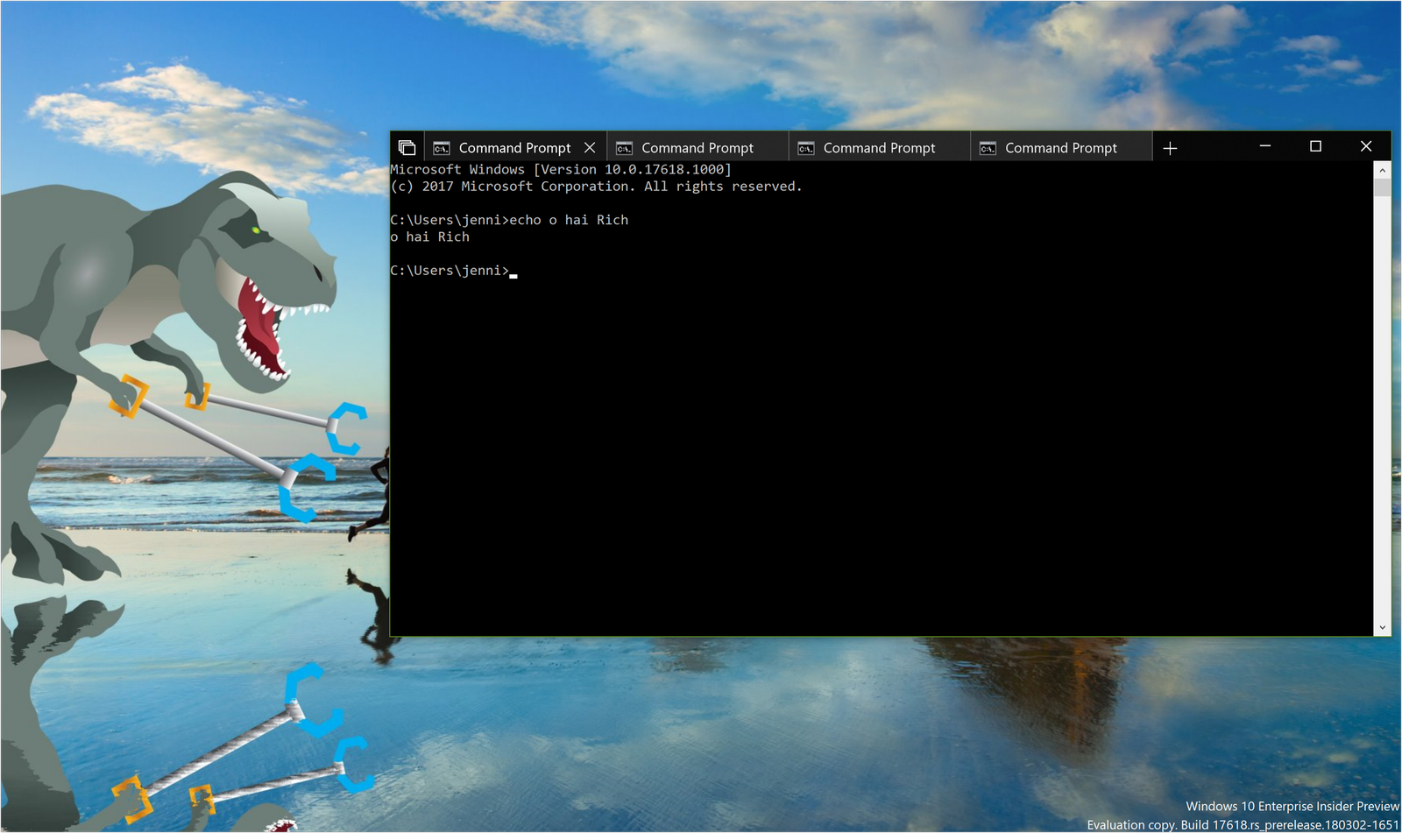
Task: Open the tab sets overview icon
Action: (x=407, y=147)
